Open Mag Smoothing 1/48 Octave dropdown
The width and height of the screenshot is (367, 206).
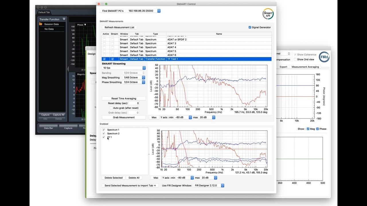pyautogui.click(x=134, y=78)
